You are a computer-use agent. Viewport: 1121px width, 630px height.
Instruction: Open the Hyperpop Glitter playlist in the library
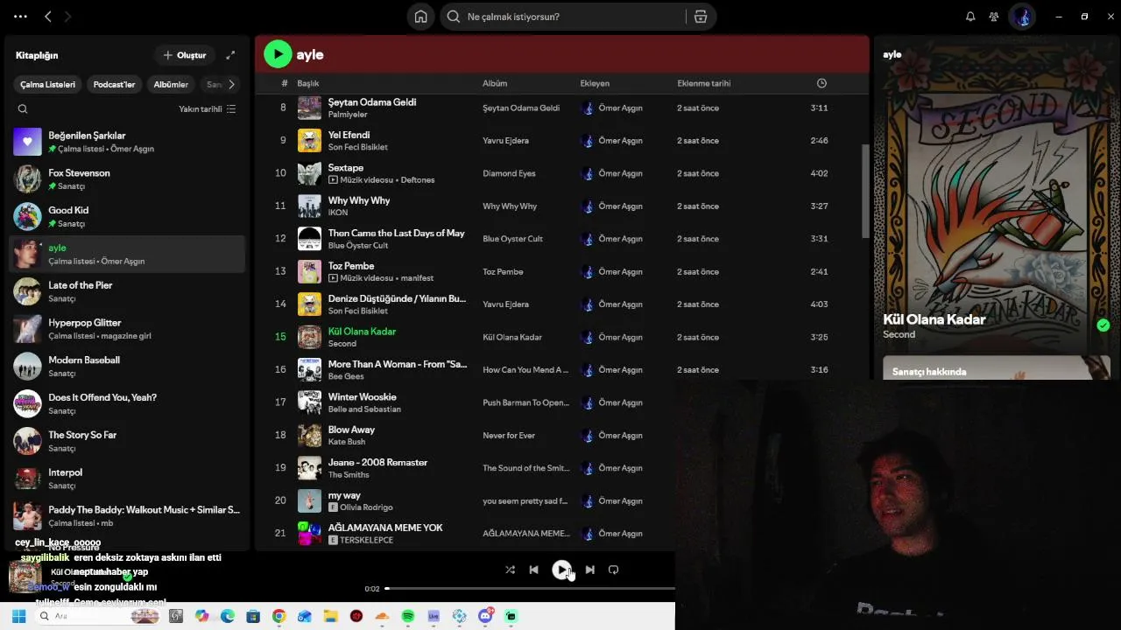point(127,329)
